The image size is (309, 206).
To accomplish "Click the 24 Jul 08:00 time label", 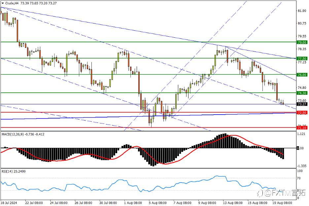I will click(58, 203).
